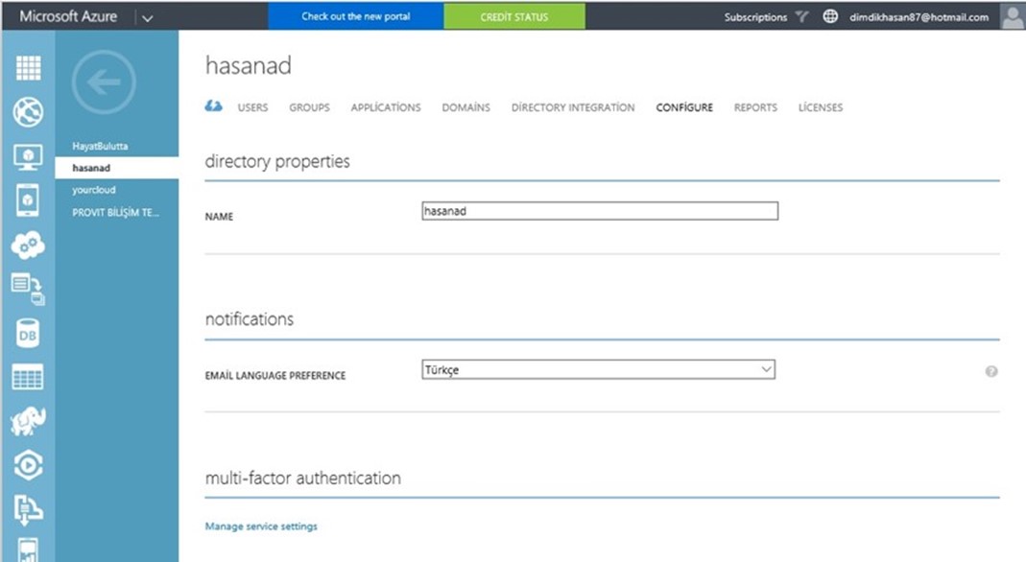This screenshot has width=1026, height=562.
Task: Click multi-factor authentication heading
Action: [303, 478]
